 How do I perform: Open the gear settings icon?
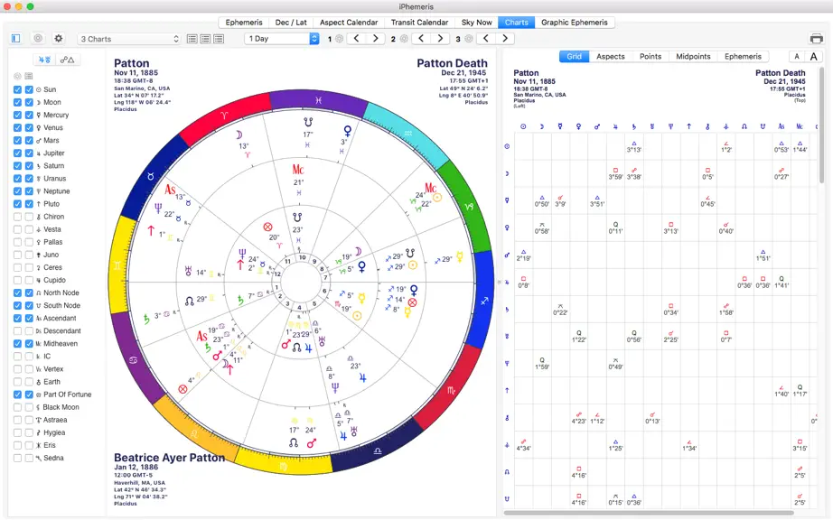coord(59,38)
